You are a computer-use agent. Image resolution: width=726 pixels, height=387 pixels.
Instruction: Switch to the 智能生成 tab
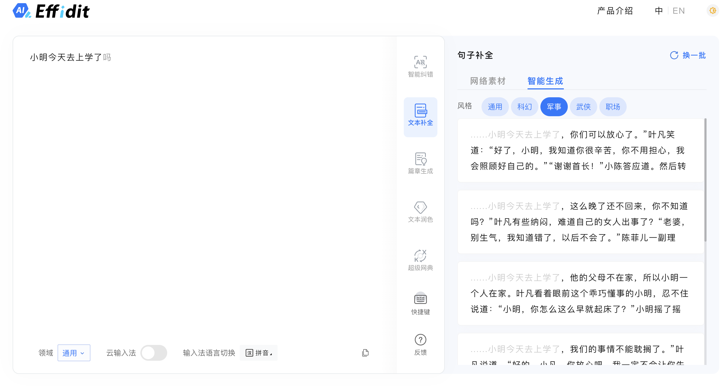coord(545,81)
